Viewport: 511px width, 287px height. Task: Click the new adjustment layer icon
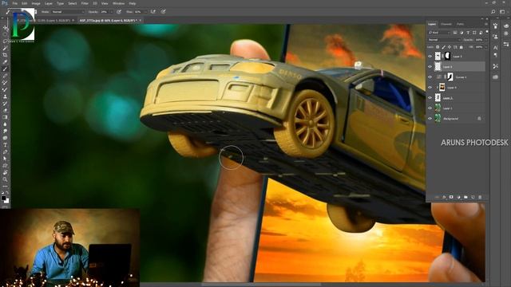tap(458, 197)
